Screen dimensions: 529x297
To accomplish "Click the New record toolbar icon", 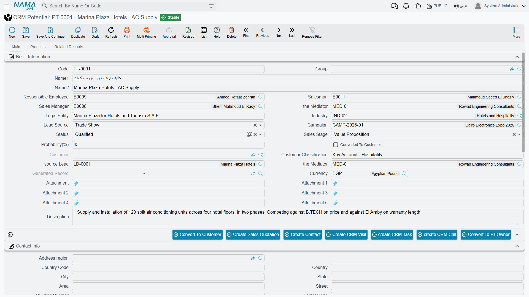I will (12, 32).
